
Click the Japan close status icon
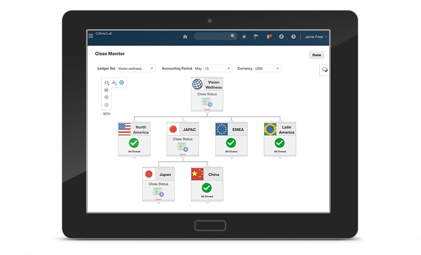(158, 192)
